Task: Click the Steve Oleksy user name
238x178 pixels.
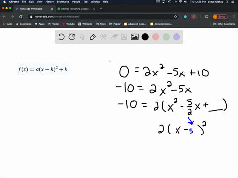Action: pyautogui.click(x=216, y=2)
